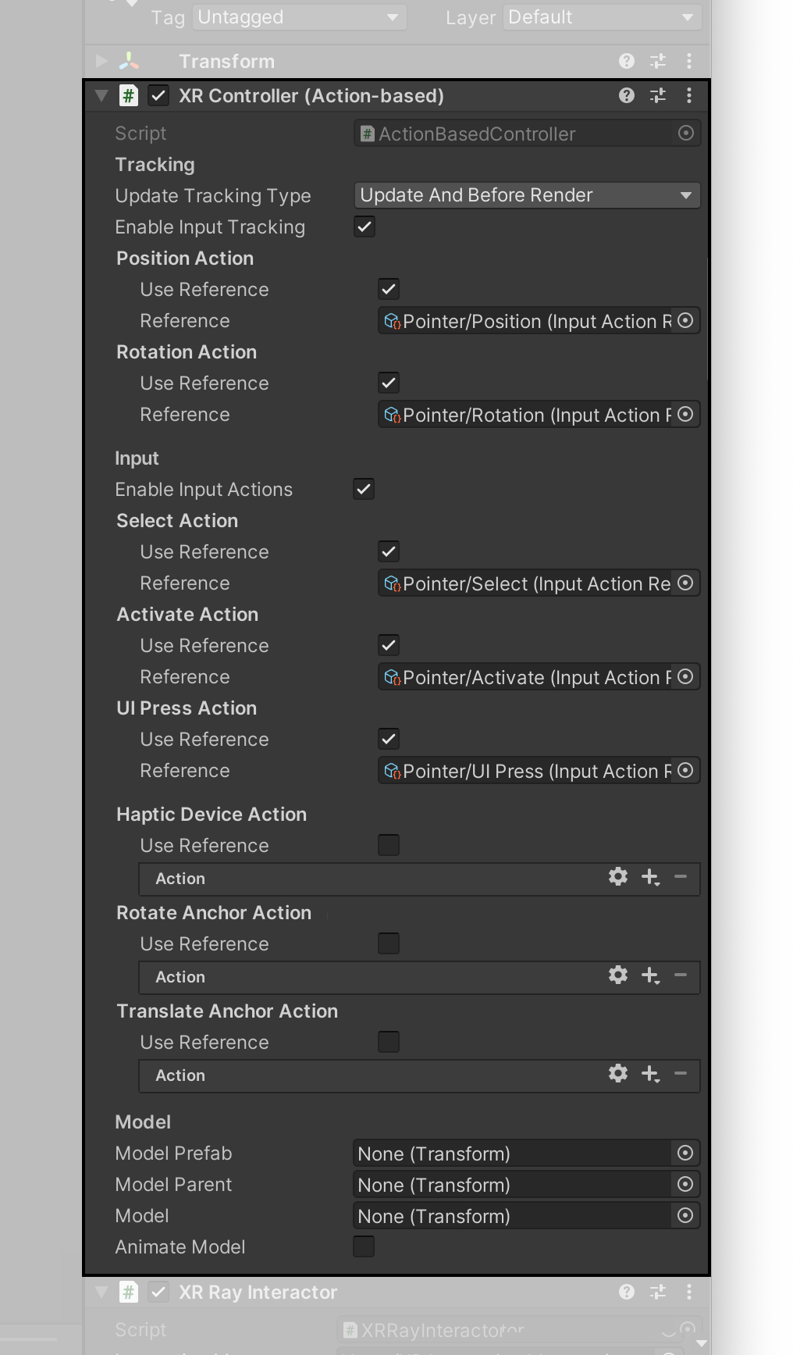Screen dimensions: 793x1355
Task: Open the Layer Default dropdown
Action: (602, 17)
